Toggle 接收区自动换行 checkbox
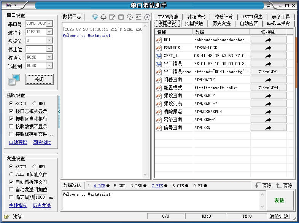Screen dimensions: 299x223 point(11,119)
